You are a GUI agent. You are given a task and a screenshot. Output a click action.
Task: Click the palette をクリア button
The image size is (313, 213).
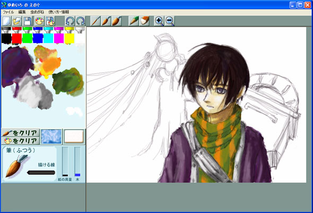point(20,141)
